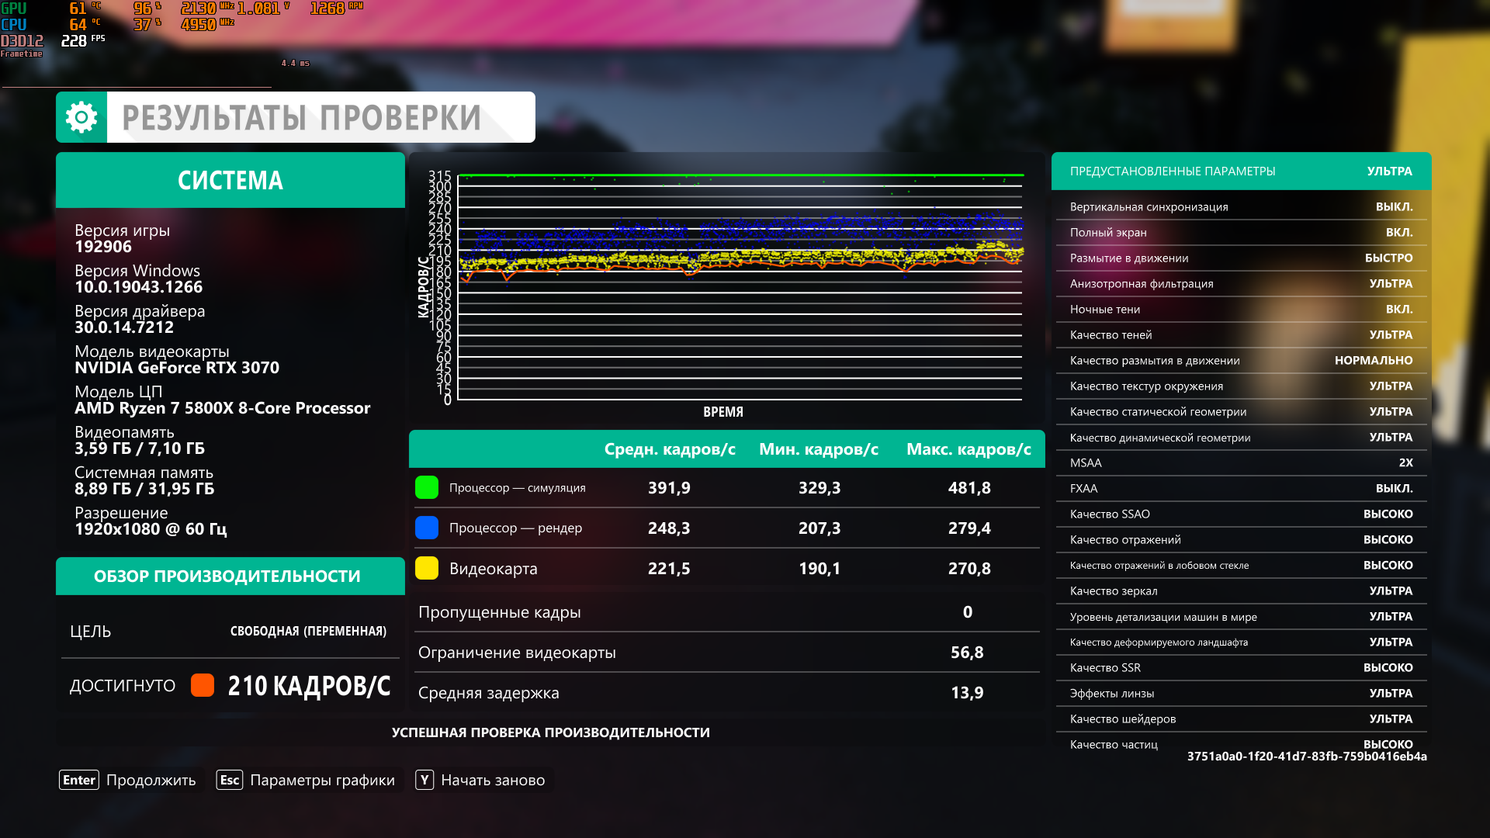Click the Enter key icon for Продолжить
Image resolution: width=1490 pixels, height=838 pixels.
click(x=79, y=780)
